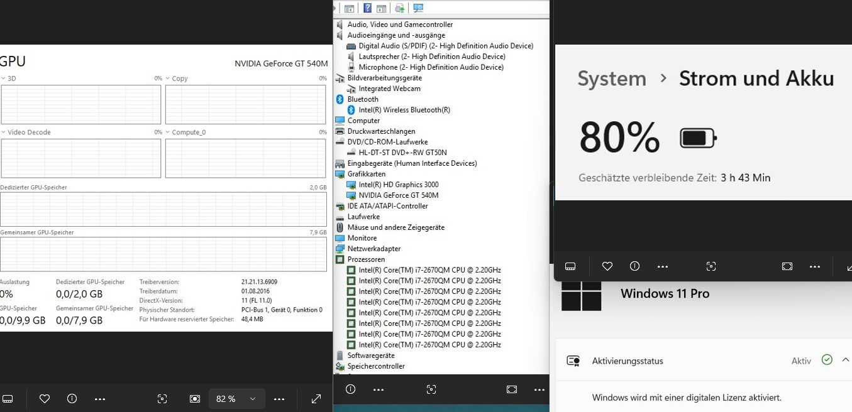Select the Prozessoren category

point(366,259)
